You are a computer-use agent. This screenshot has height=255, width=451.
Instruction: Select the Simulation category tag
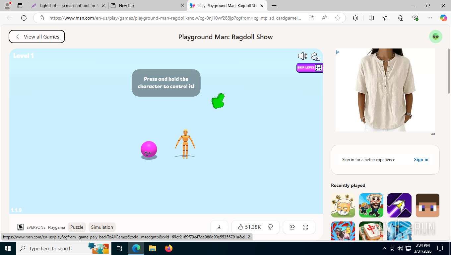click(x=102, y=227)
